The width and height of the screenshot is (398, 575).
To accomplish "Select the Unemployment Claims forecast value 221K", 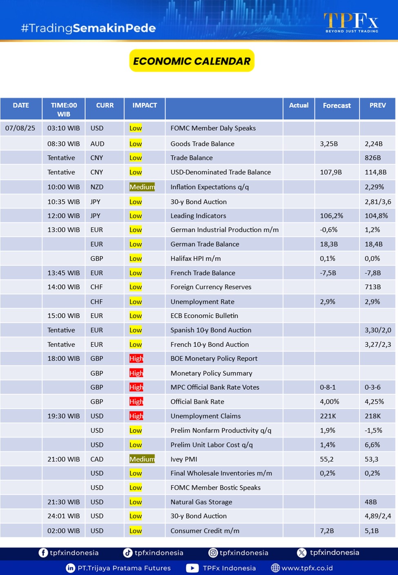I will click(x=328, y=416).
